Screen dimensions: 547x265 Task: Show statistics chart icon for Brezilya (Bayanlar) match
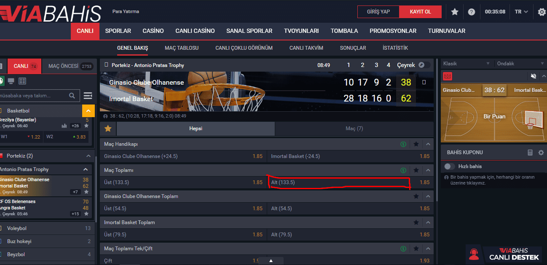64,126
